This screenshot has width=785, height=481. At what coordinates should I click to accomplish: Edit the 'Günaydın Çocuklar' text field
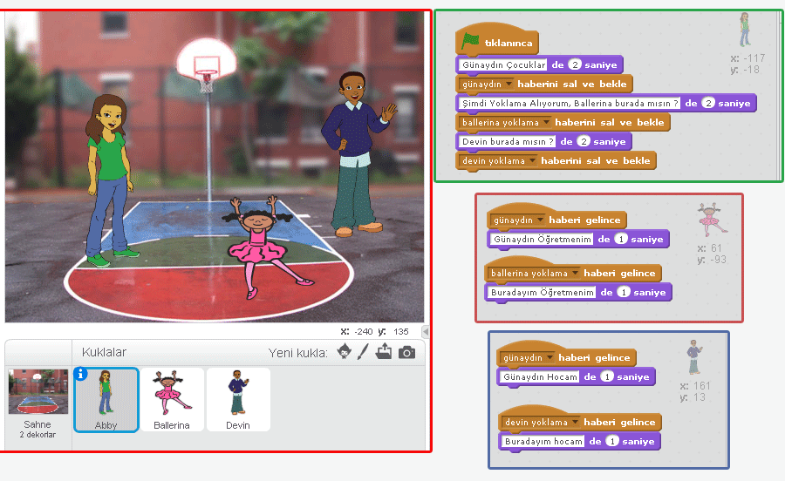click(x=503, y=65)
